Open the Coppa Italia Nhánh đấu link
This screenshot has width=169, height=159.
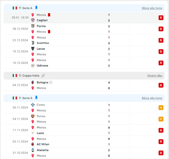pos(155,76)
